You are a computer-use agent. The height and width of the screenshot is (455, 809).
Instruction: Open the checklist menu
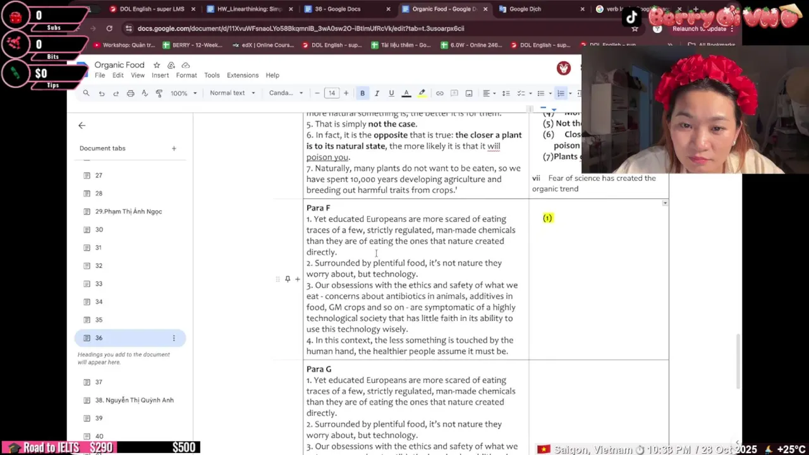(x=524, y=93)
